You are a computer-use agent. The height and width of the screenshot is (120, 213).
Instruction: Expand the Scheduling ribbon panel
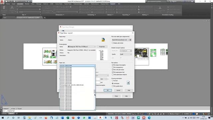click(92, 15)
